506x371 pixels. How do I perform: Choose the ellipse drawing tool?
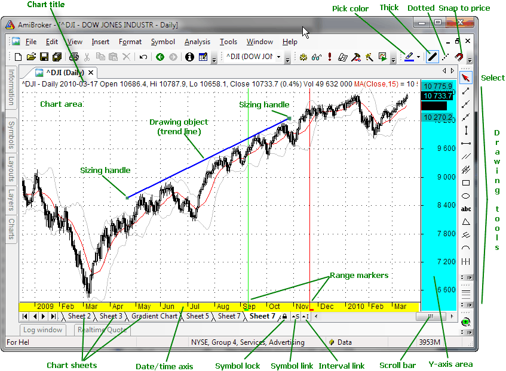[x=466, y=196]
